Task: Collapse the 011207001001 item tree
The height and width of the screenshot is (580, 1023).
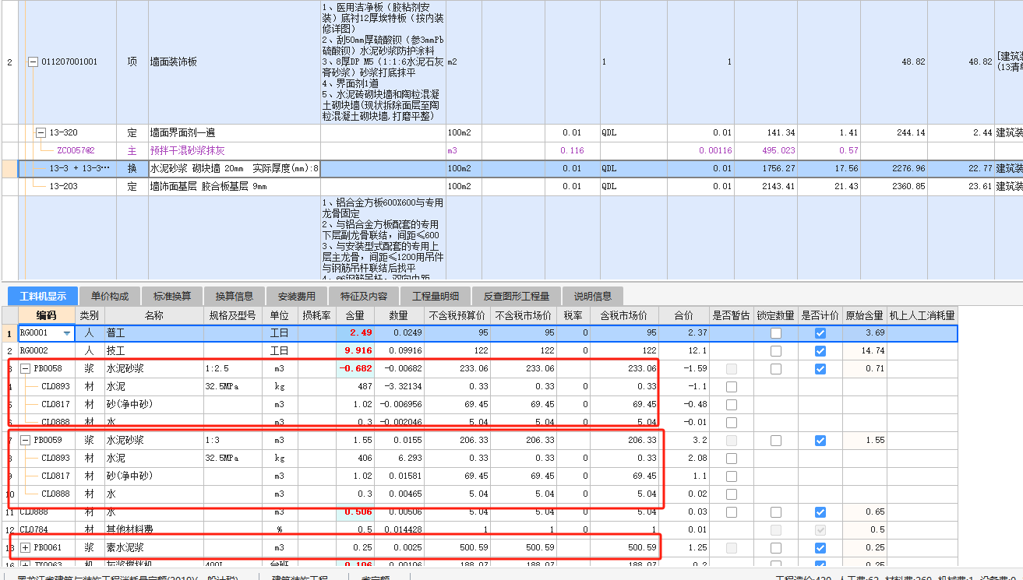Action: tap(33, 62)
